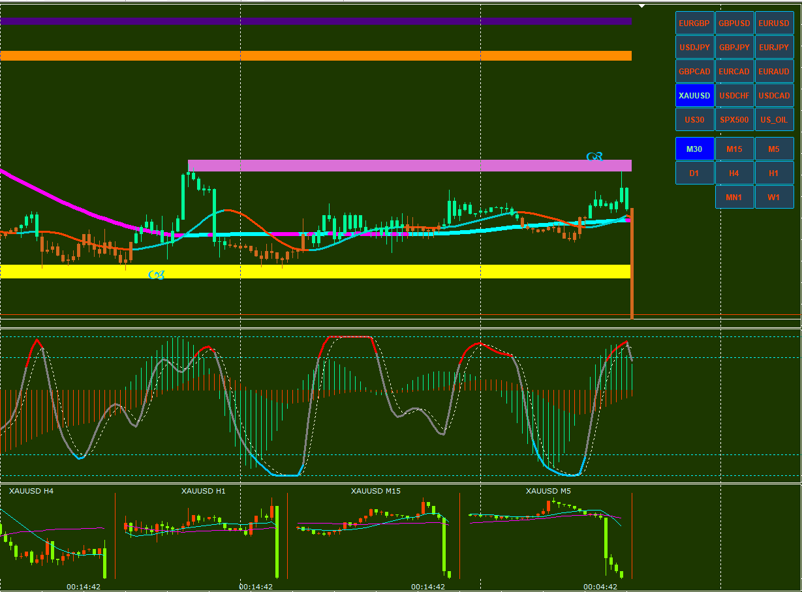
Task: Switch symbol to USDCHF
Action: click(x=735, y=95)
